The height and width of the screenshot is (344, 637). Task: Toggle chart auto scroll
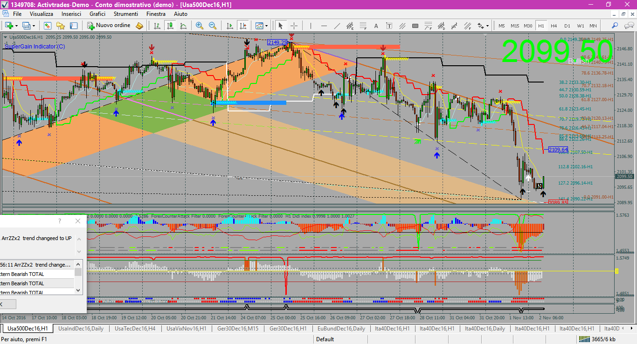pyautogui.click(x=229, y=26)
